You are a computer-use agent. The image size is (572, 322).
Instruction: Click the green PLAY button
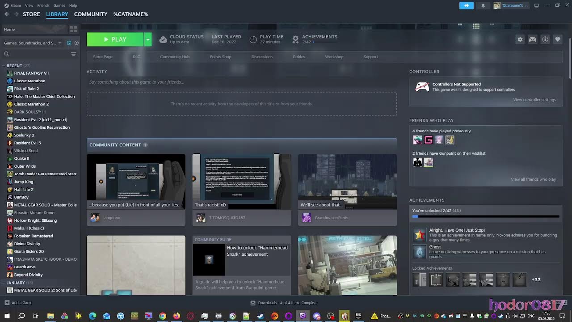pyautogui.click(x=115, y=39)
